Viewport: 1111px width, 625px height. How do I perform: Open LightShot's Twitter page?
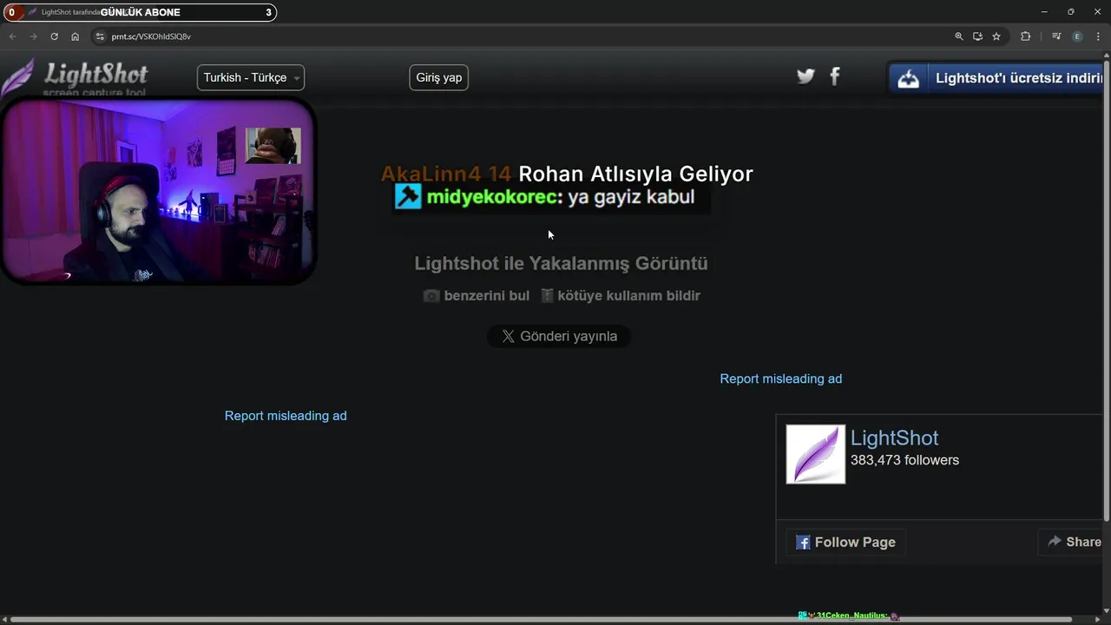pyautogui.click(x=805, y=76)
